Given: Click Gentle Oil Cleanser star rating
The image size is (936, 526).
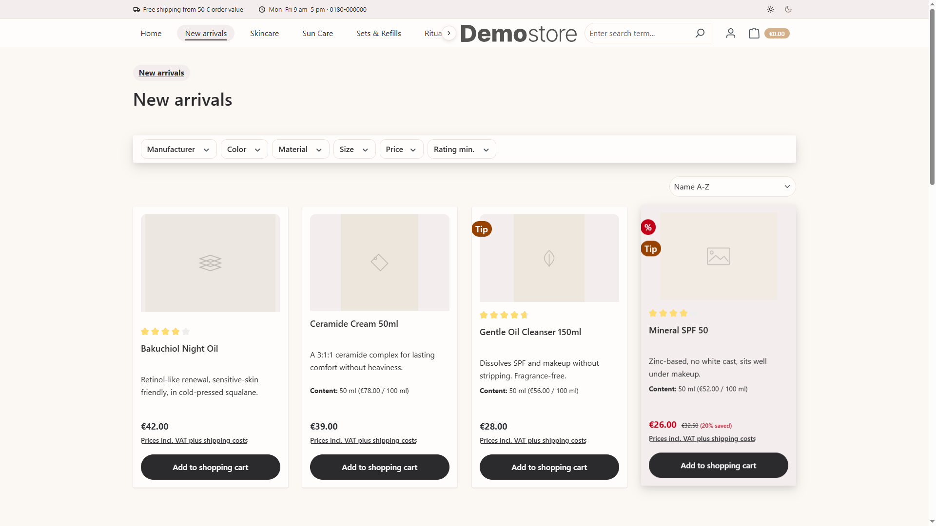Looking at the screenshot, I should (504, 315).
